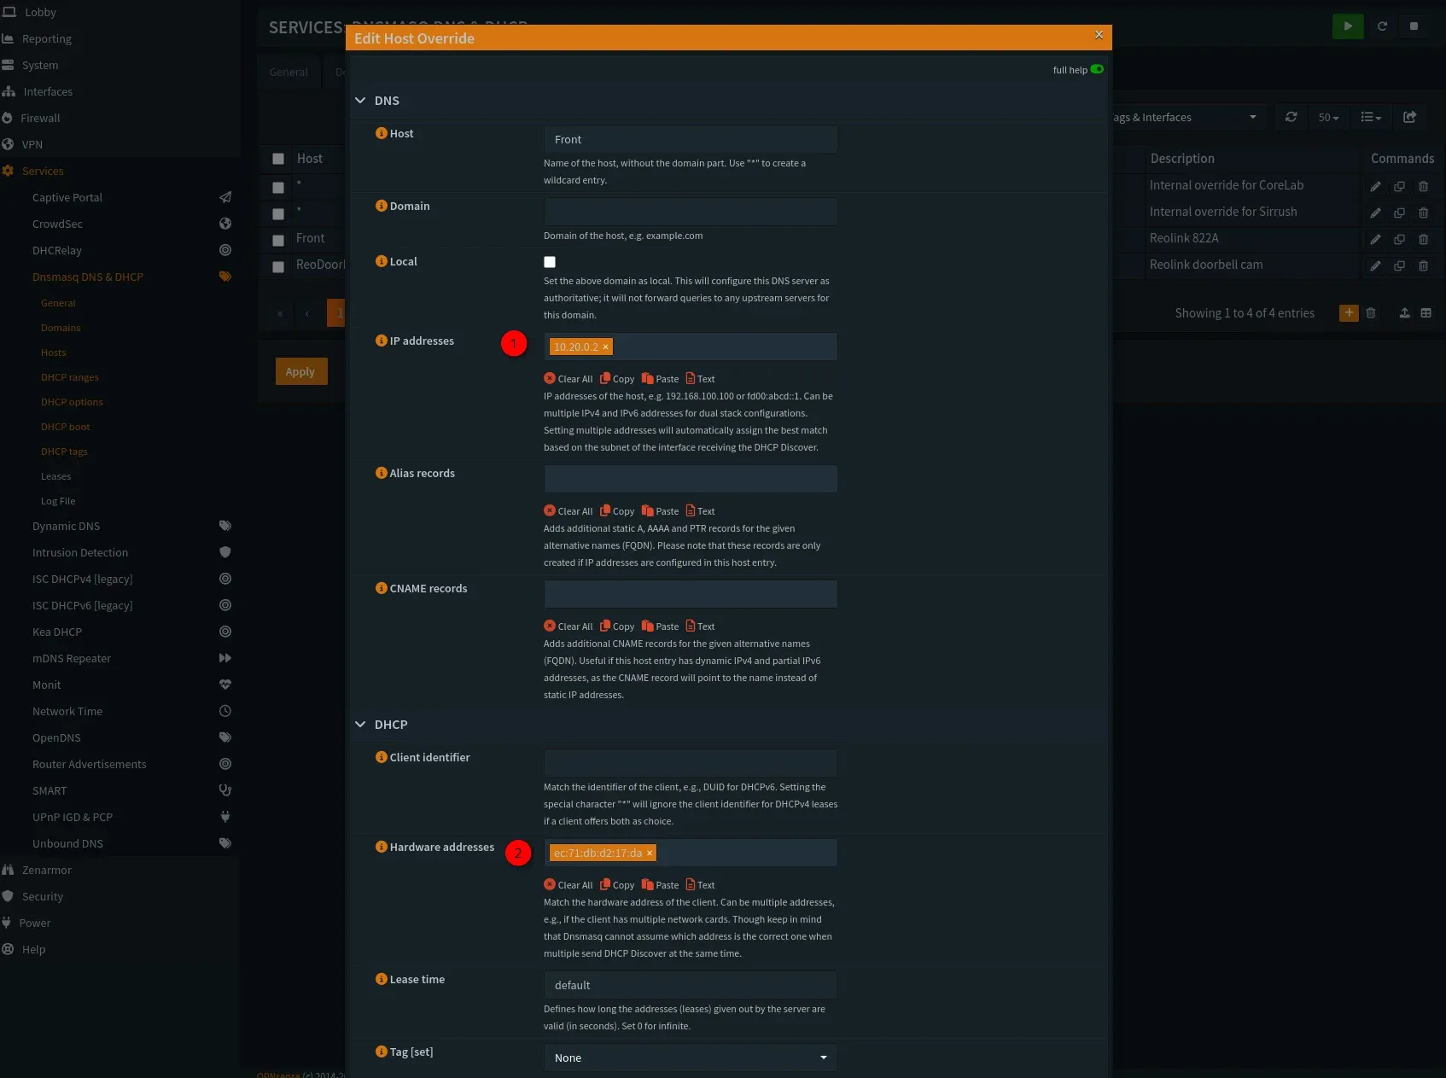Click Copy under Hardware addresses
The height and width of the screenshot is (1078, 1446).
pyautogui.click(x=617, y=885)
